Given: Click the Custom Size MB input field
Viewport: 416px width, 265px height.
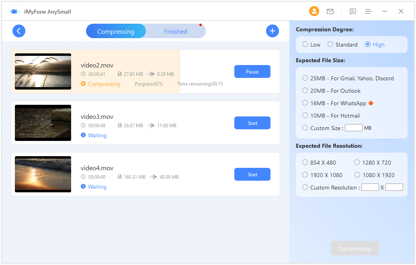Looking at the screenshot, I should (354, 128).
